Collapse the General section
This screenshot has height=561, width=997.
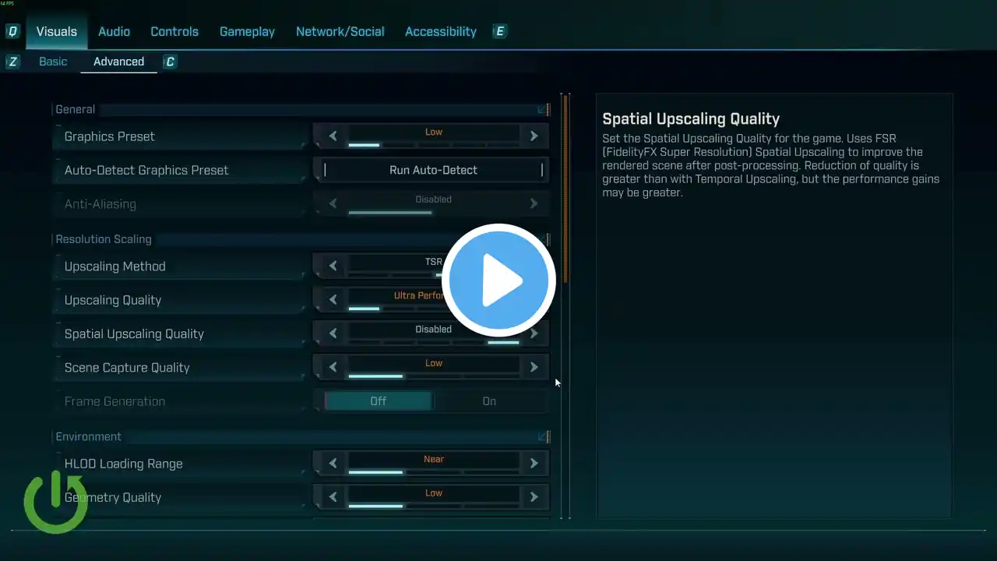coord(543,110)
